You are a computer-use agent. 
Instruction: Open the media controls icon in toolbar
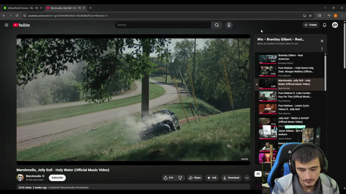coord(329,16)
